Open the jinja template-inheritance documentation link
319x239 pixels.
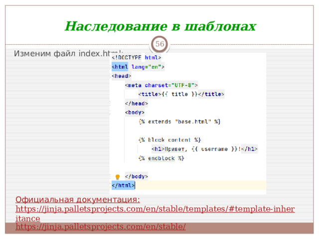tap(155, 214)
